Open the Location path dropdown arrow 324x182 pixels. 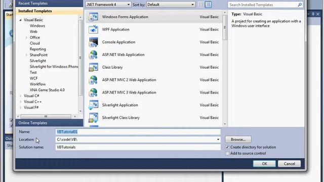pos(218,140)
